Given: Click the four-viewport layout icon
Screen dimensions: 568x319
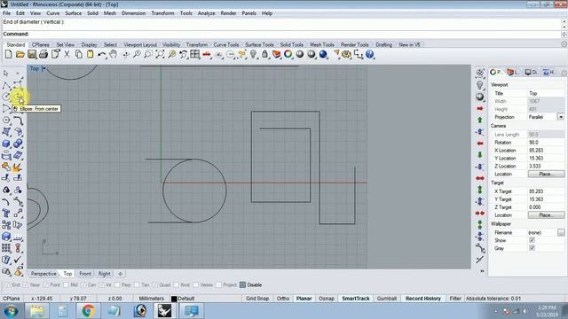Looking at the screenshot, I should [195, 55].
